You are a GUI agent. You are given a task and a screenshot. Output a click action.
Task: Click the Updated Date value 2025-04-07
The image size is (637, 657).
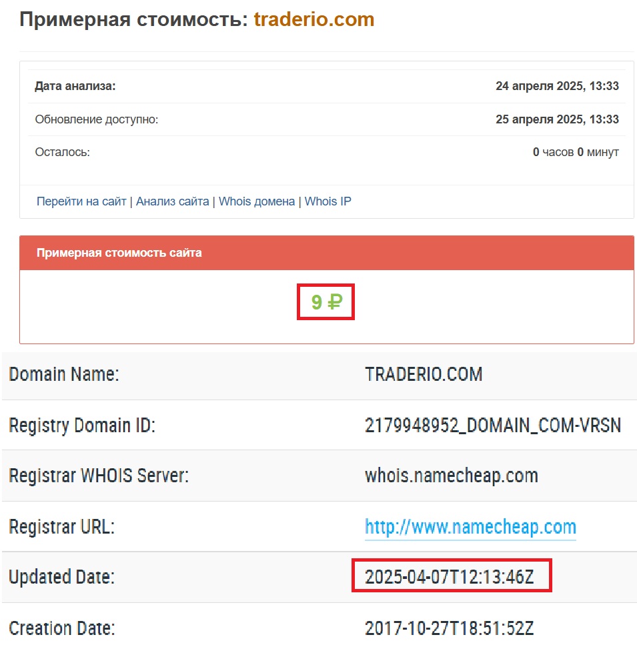click(x=450, y=578)
